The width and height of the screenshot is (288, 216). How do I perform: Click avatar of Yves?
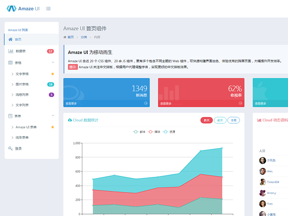(x=262, y=204)
